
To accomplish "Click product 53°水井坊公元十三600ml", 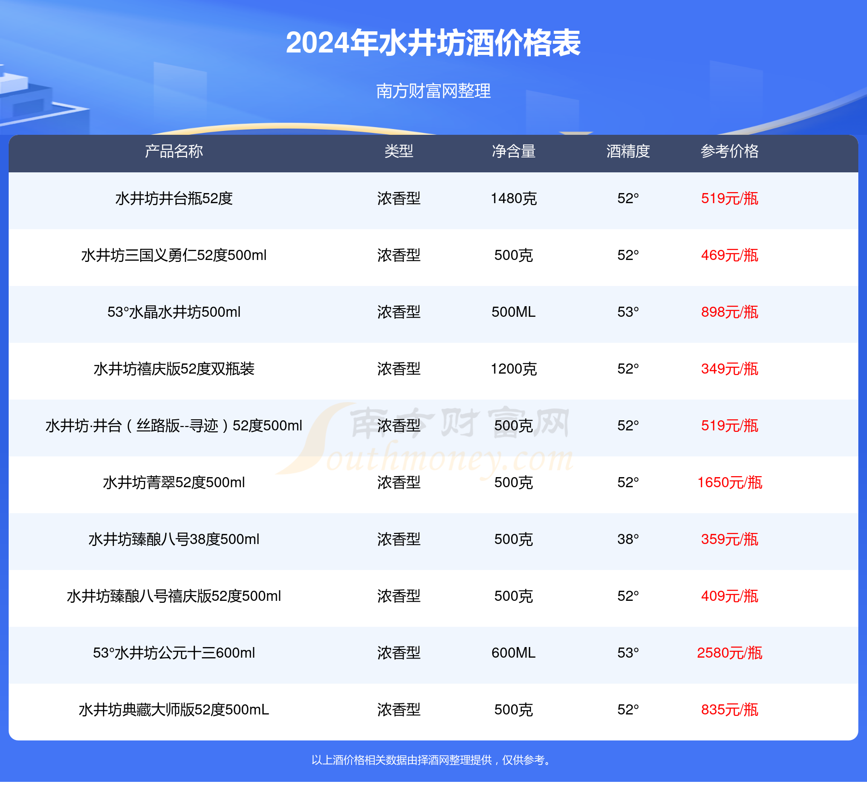I will [174, 653].
